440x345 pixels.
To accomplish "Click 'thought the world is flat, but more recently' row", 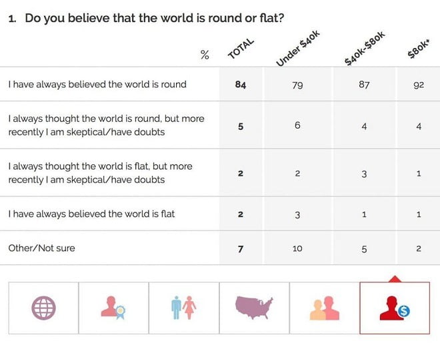I will tap(220, 172).
